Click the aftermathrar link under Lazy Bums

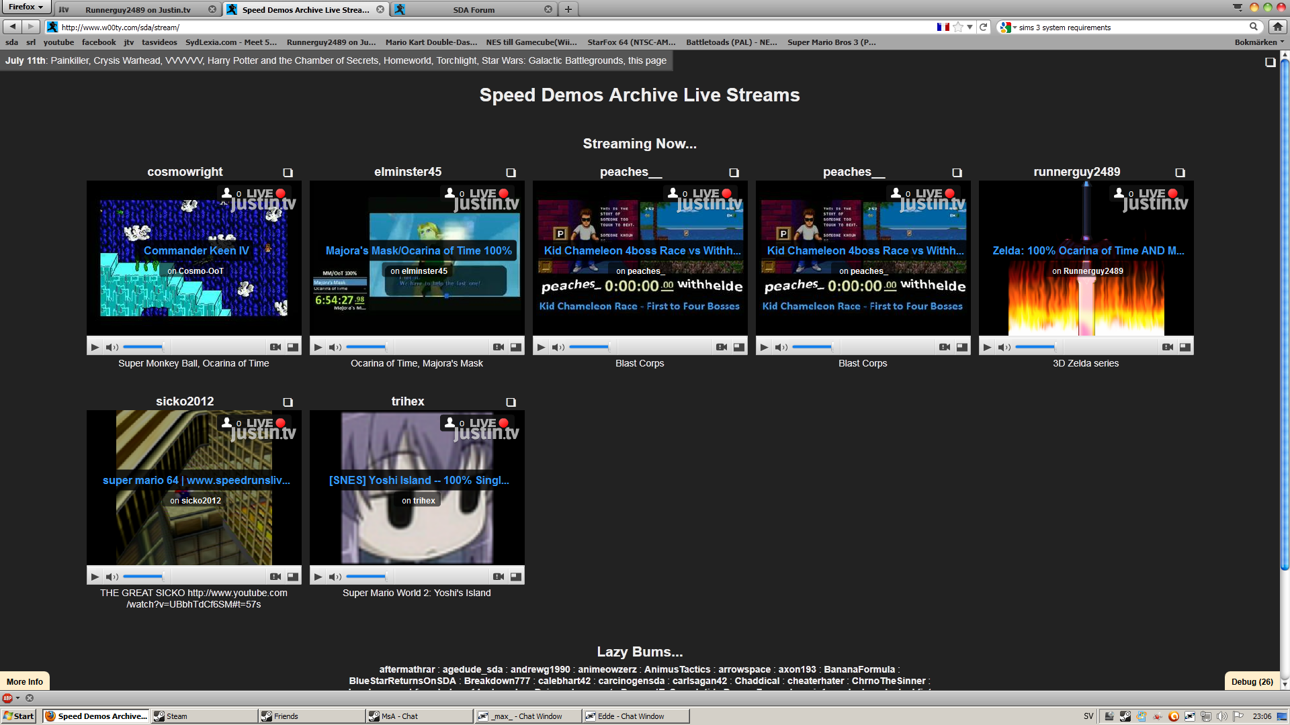[406, 669]
